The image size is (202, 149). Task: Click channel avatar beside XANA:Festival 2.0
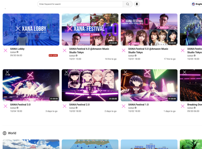point(64,106)
